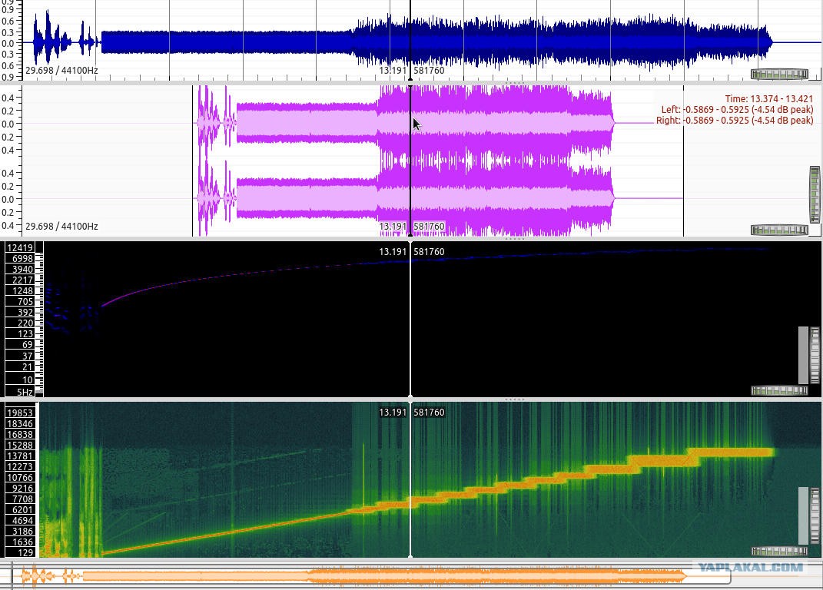
Task: Click the 13.191 time label in green spectrogram
Action: pyautogui.click(x=393, y=413)
